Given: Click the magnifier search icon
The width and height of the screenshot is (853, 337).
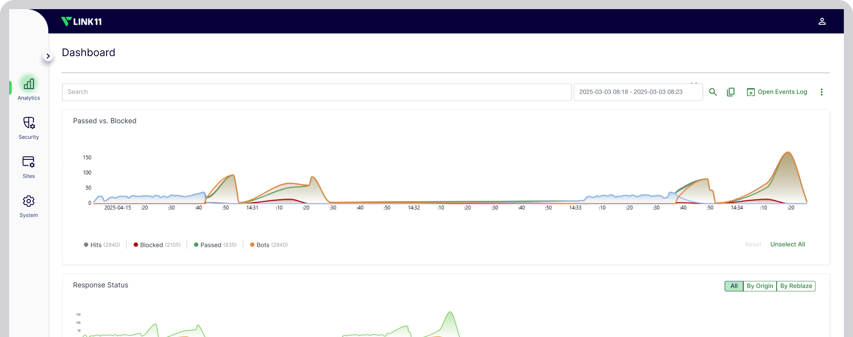Looking at the screenshot, I should 713,92.
